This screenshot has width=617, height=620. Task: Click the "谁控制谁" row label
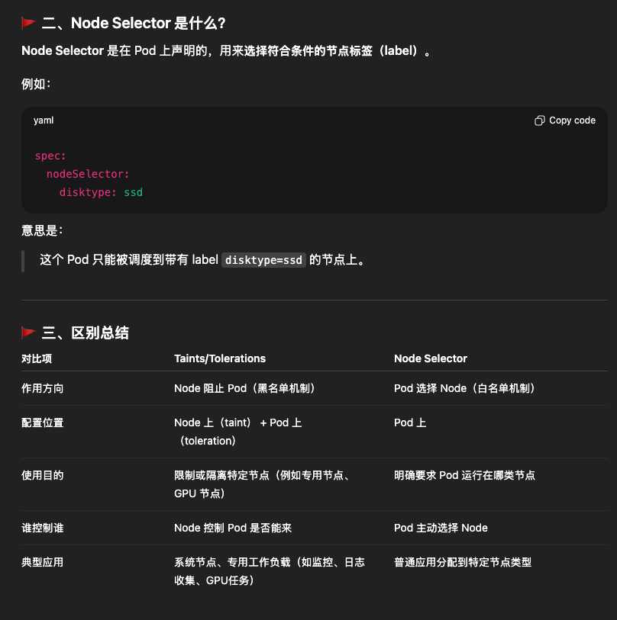point(43,528)
